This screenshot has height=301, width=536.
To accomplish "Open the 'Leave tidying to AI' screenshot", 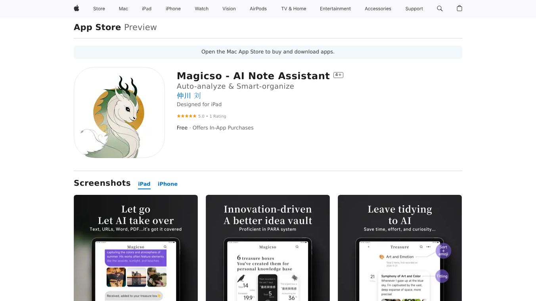I will click(x=400, y=248).
